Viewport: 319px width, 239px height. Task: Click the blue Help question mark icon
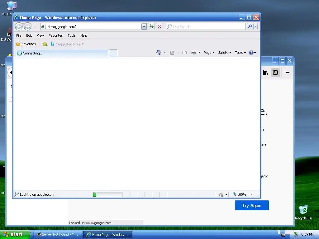click(x=251, y=53)
